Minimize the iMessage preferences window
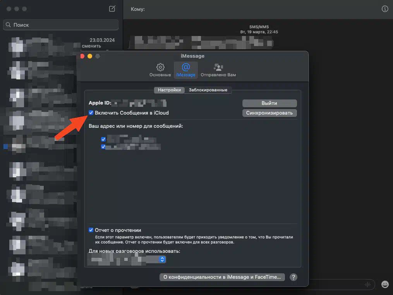 tap(90, 56)
